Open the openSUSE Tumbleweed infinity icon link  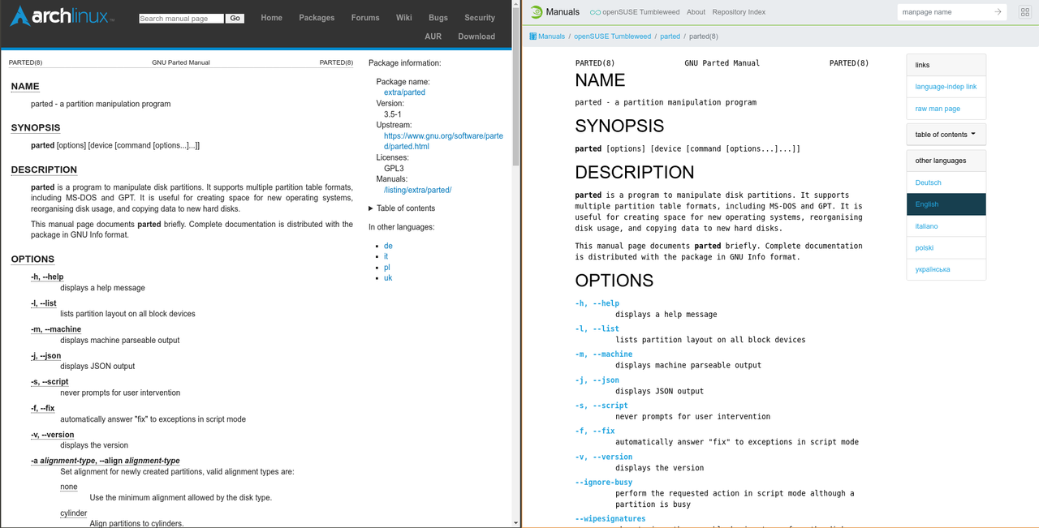[595, 12]
